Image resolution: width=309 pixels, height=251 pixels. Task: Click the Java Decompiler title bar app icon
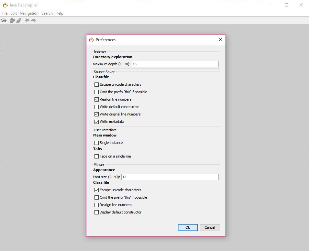(x=5, y=5)
